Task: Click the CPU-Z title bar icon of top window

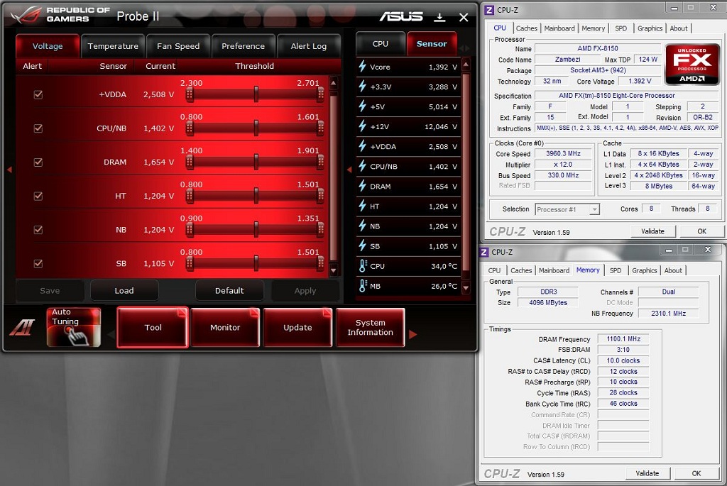Action: (489, 10)
